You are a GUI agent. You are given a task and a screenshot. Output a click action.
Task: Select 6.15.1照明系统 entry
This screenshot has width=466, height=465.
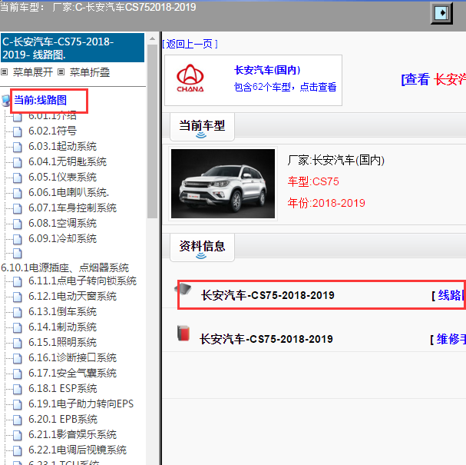pyautogui.click(x=62, y=343)
